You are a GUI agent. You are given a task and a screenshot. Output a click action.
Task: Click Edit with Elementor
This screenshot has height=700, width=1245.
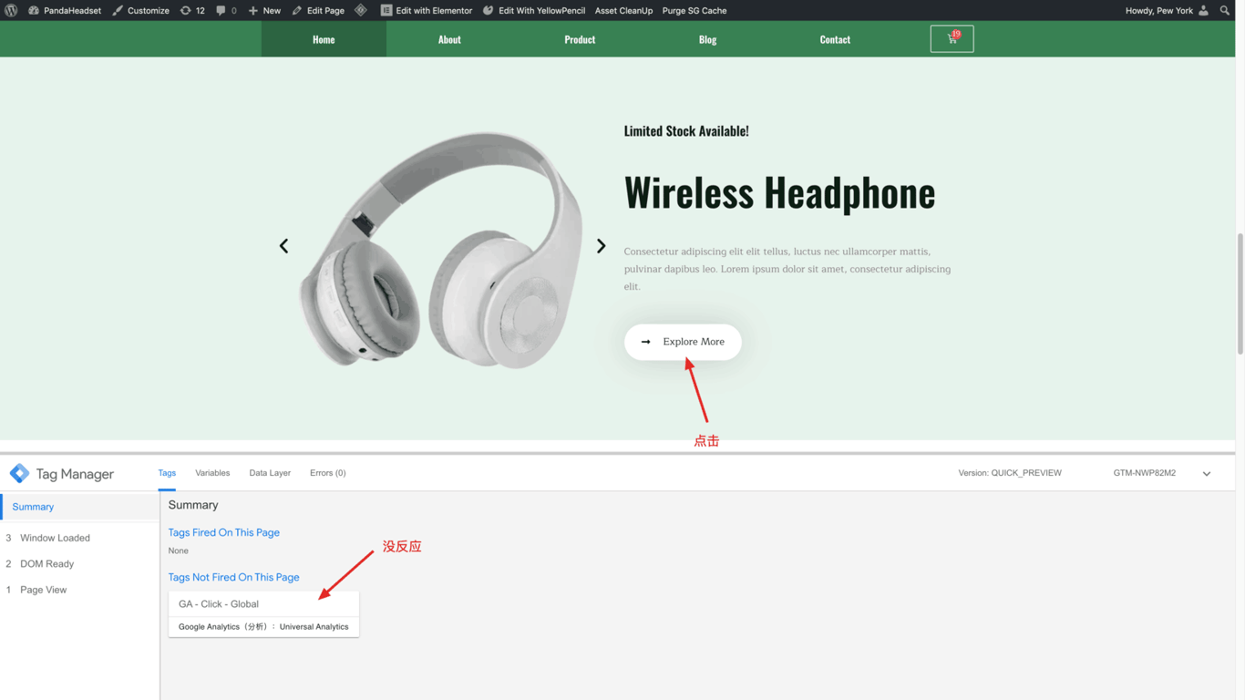(x=426, y=10)
